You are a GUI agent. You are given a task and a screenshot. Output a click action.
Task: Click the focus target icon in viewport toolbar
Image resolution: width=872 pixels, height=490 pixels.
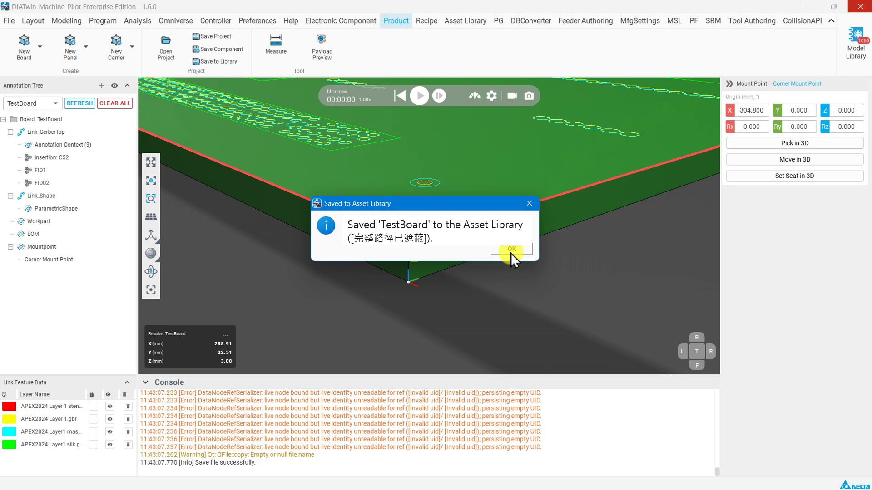[151, 289]
